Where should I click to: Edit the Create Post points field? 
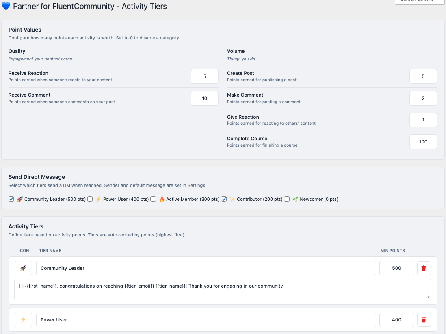[423, 76]
